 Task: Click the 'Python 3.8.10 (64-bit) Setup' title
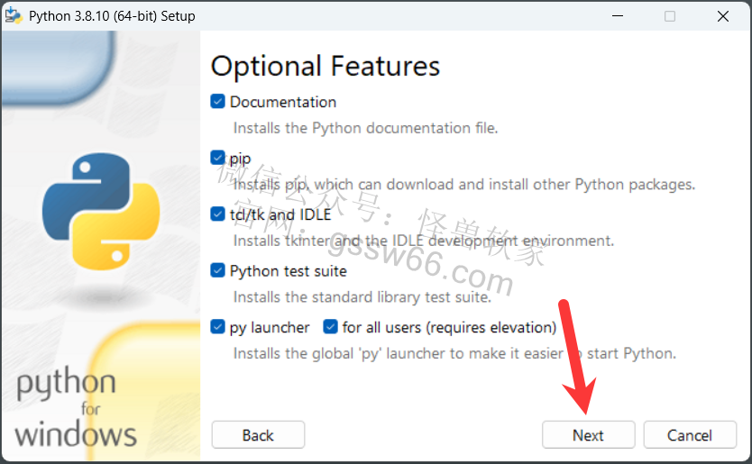coord(112,16)
